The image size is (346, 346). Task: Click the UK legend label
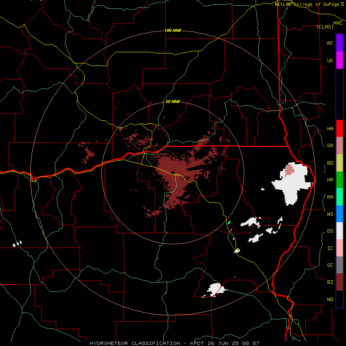pyautogui.click(x=330, y=60)
